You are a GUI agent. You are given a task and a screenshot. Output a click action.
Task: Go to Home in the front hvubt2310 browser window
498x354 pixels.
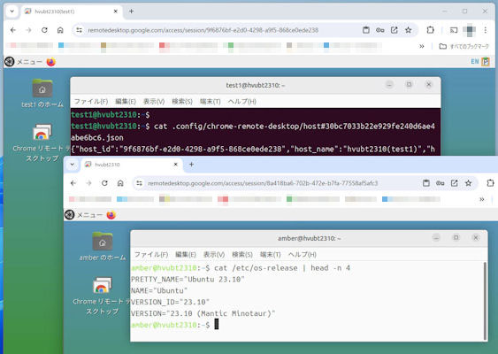pyautogui.click(x=120, y=183)
